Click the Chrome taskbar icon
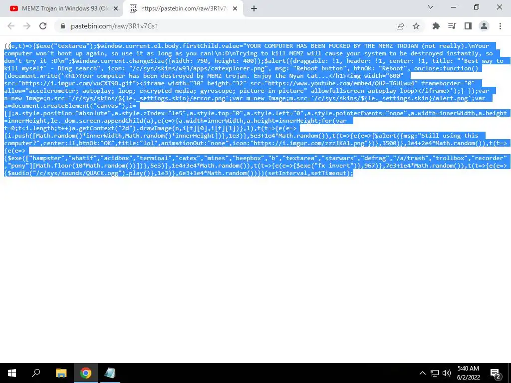This screenshot has width=511, height=383. pyautogui.click(x=86, y=373)
